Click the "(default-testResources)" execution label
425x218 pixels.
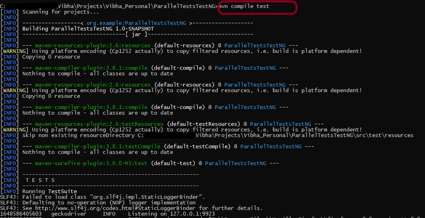[x=203, y=124]
